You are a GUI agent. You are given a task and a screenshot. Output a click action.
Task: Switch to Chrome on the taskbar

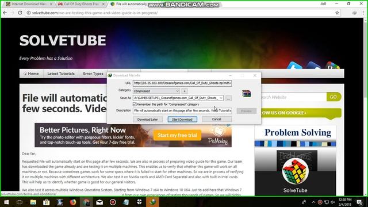pyautogui.click(x=86, y=202)
